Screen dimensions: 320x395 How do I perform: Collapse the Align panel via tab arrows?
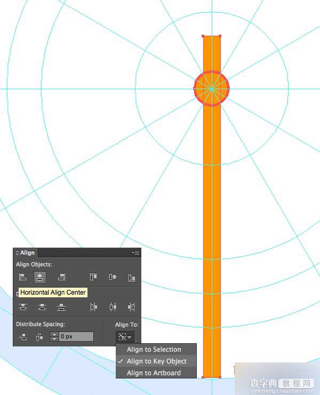18,252
